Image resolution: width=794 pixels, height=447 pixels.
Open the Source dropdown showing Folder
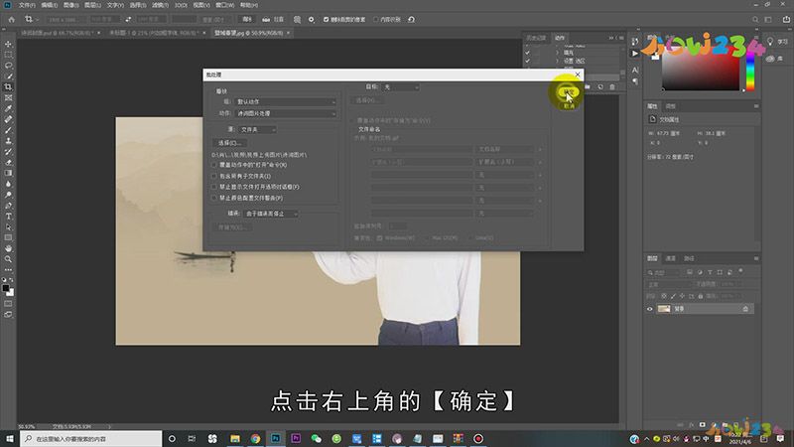257,130
